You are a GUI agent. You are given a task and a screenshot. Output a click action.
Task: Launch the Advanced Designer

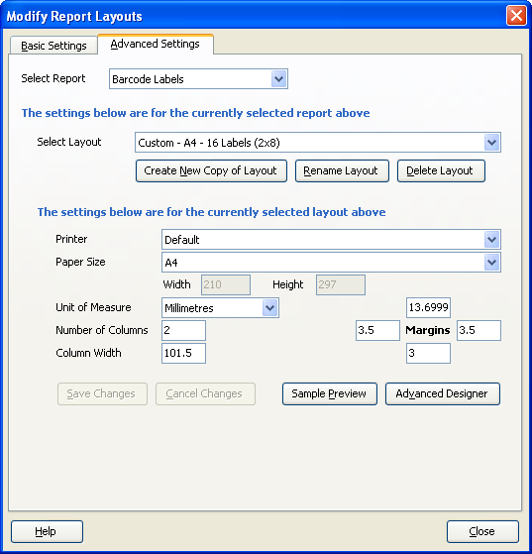(443, 393)
